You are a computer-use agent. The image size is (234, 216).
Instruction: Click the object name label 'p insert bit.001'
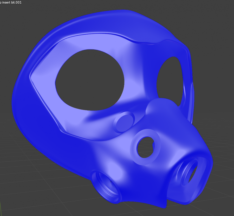point(10,2)
